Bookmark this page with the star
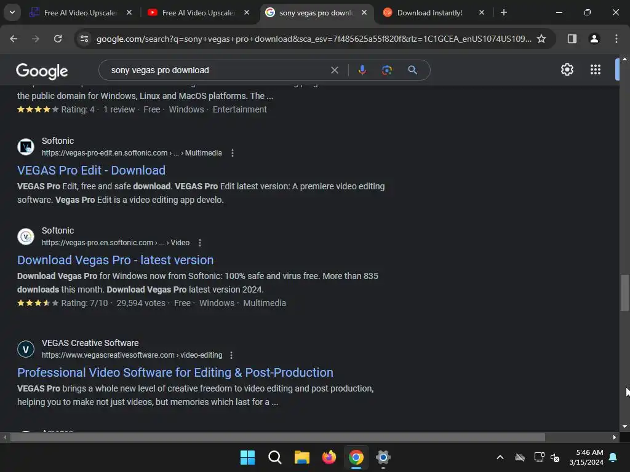Viewport: 630px width, 472px height. [x=541, y=39]
